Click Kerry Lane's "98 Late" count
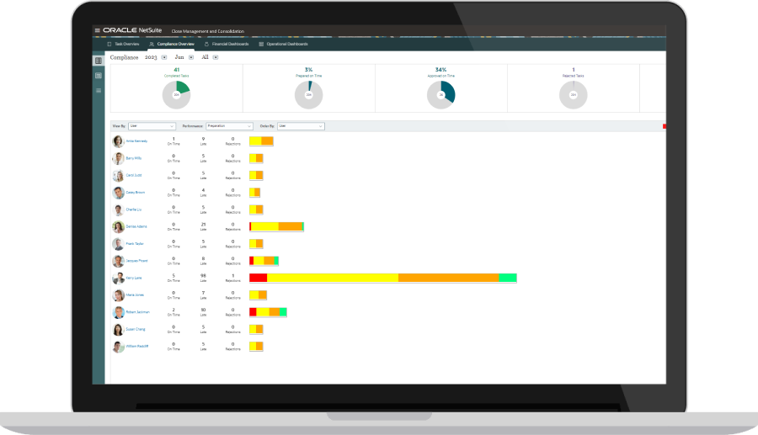This screenshot has height=435, width=758. coord(203,278)
